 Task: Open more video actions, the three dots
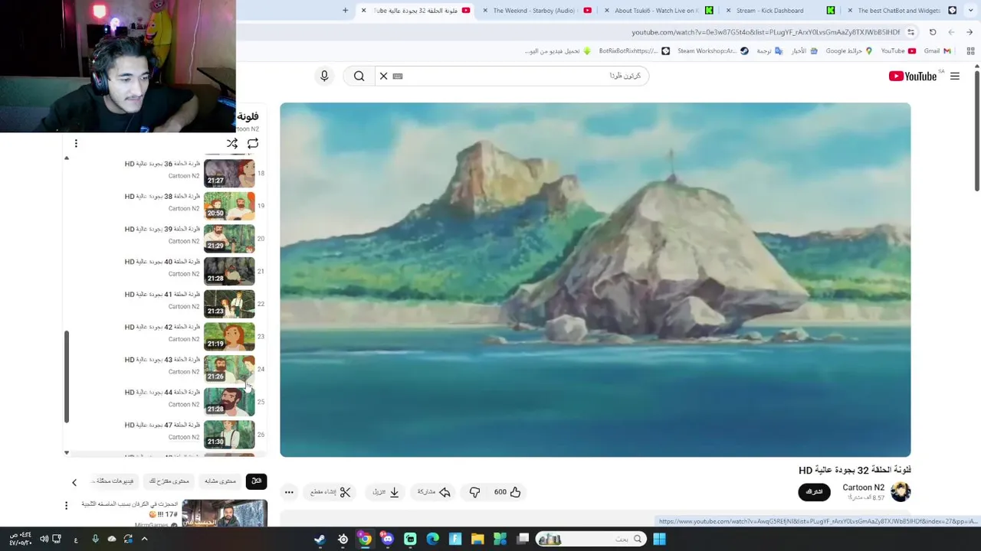coord(289,492)
